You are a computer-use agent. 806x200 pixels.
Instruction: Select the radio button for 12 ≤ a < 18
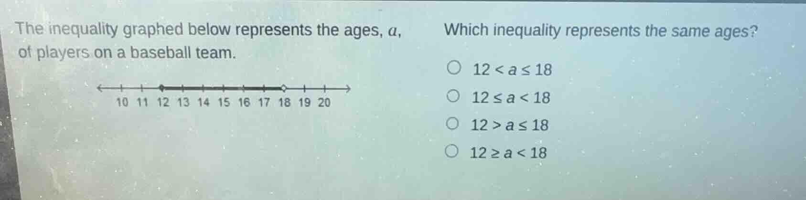[x=454, y=97]
